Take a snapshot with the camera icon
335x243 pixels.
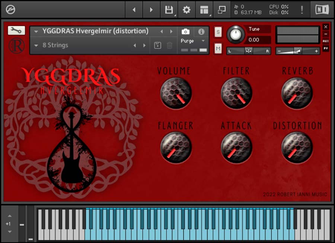[185, 32]
